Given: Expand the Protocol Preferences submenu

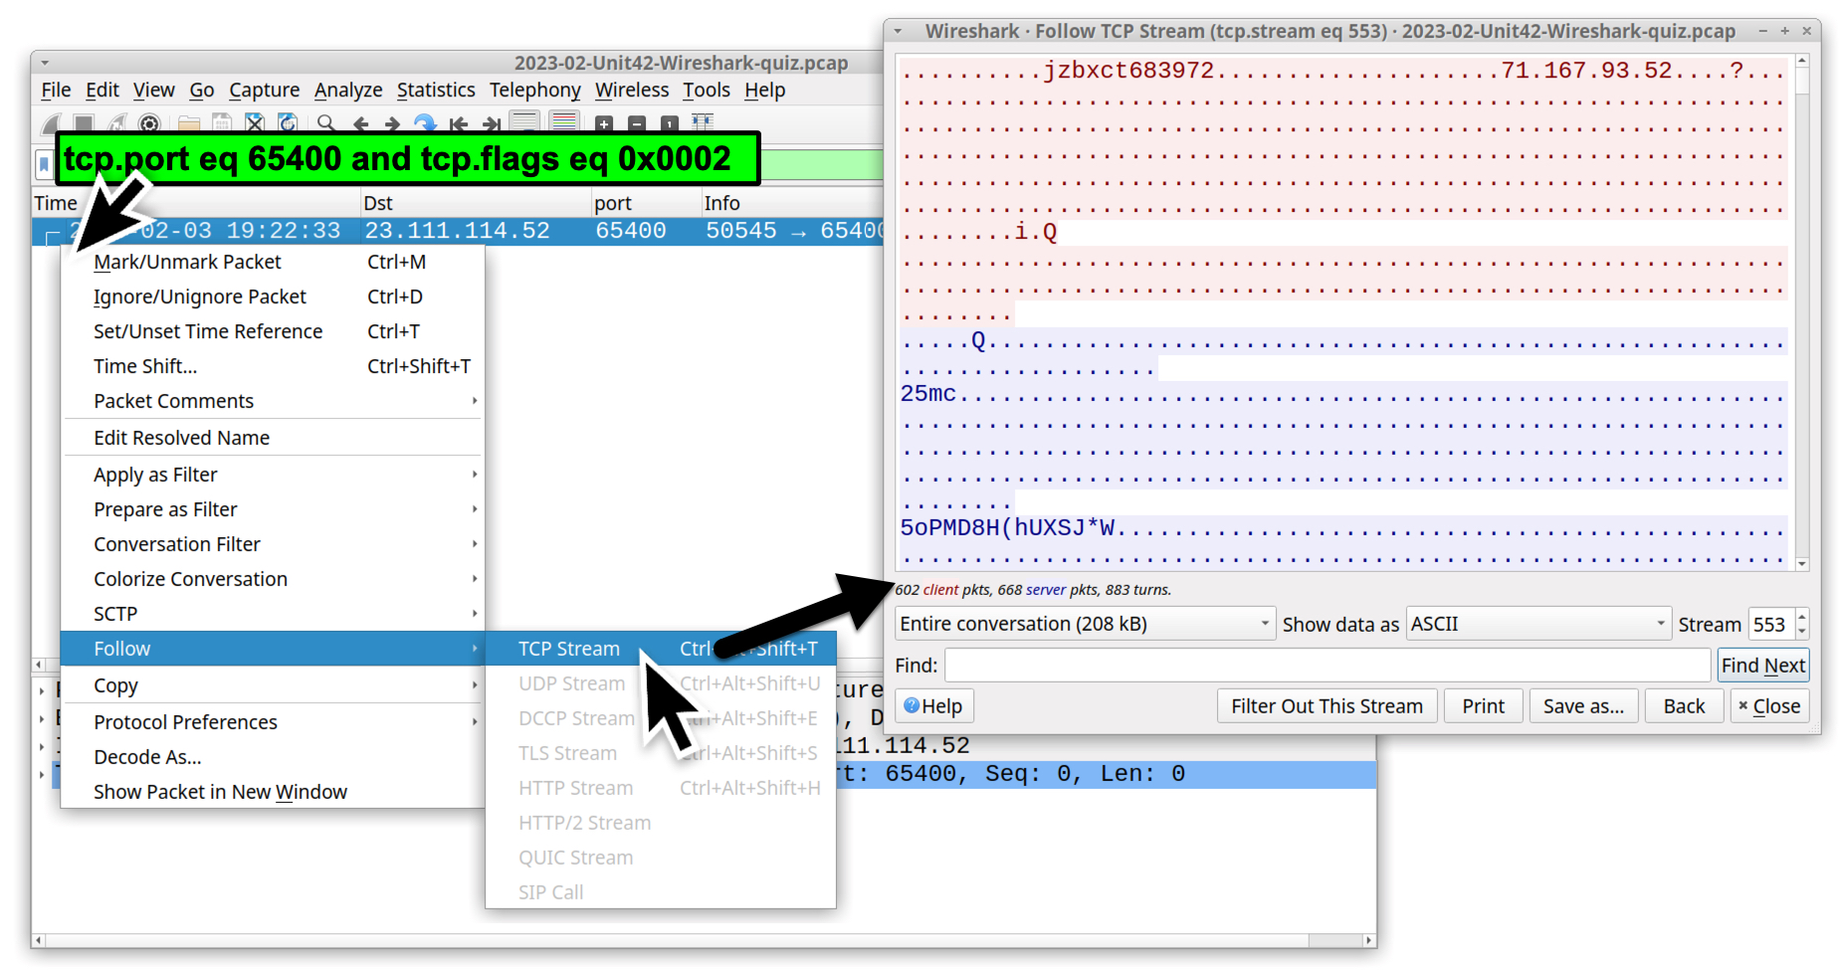Looking at the screenshot, I should (273, 722).
